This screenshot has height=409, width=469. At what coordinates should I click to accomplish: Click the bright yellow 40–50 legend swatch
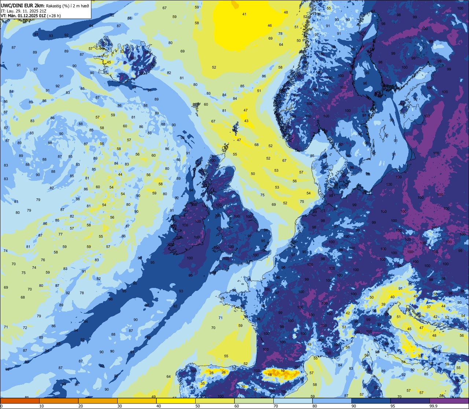[x=176, y=401]
